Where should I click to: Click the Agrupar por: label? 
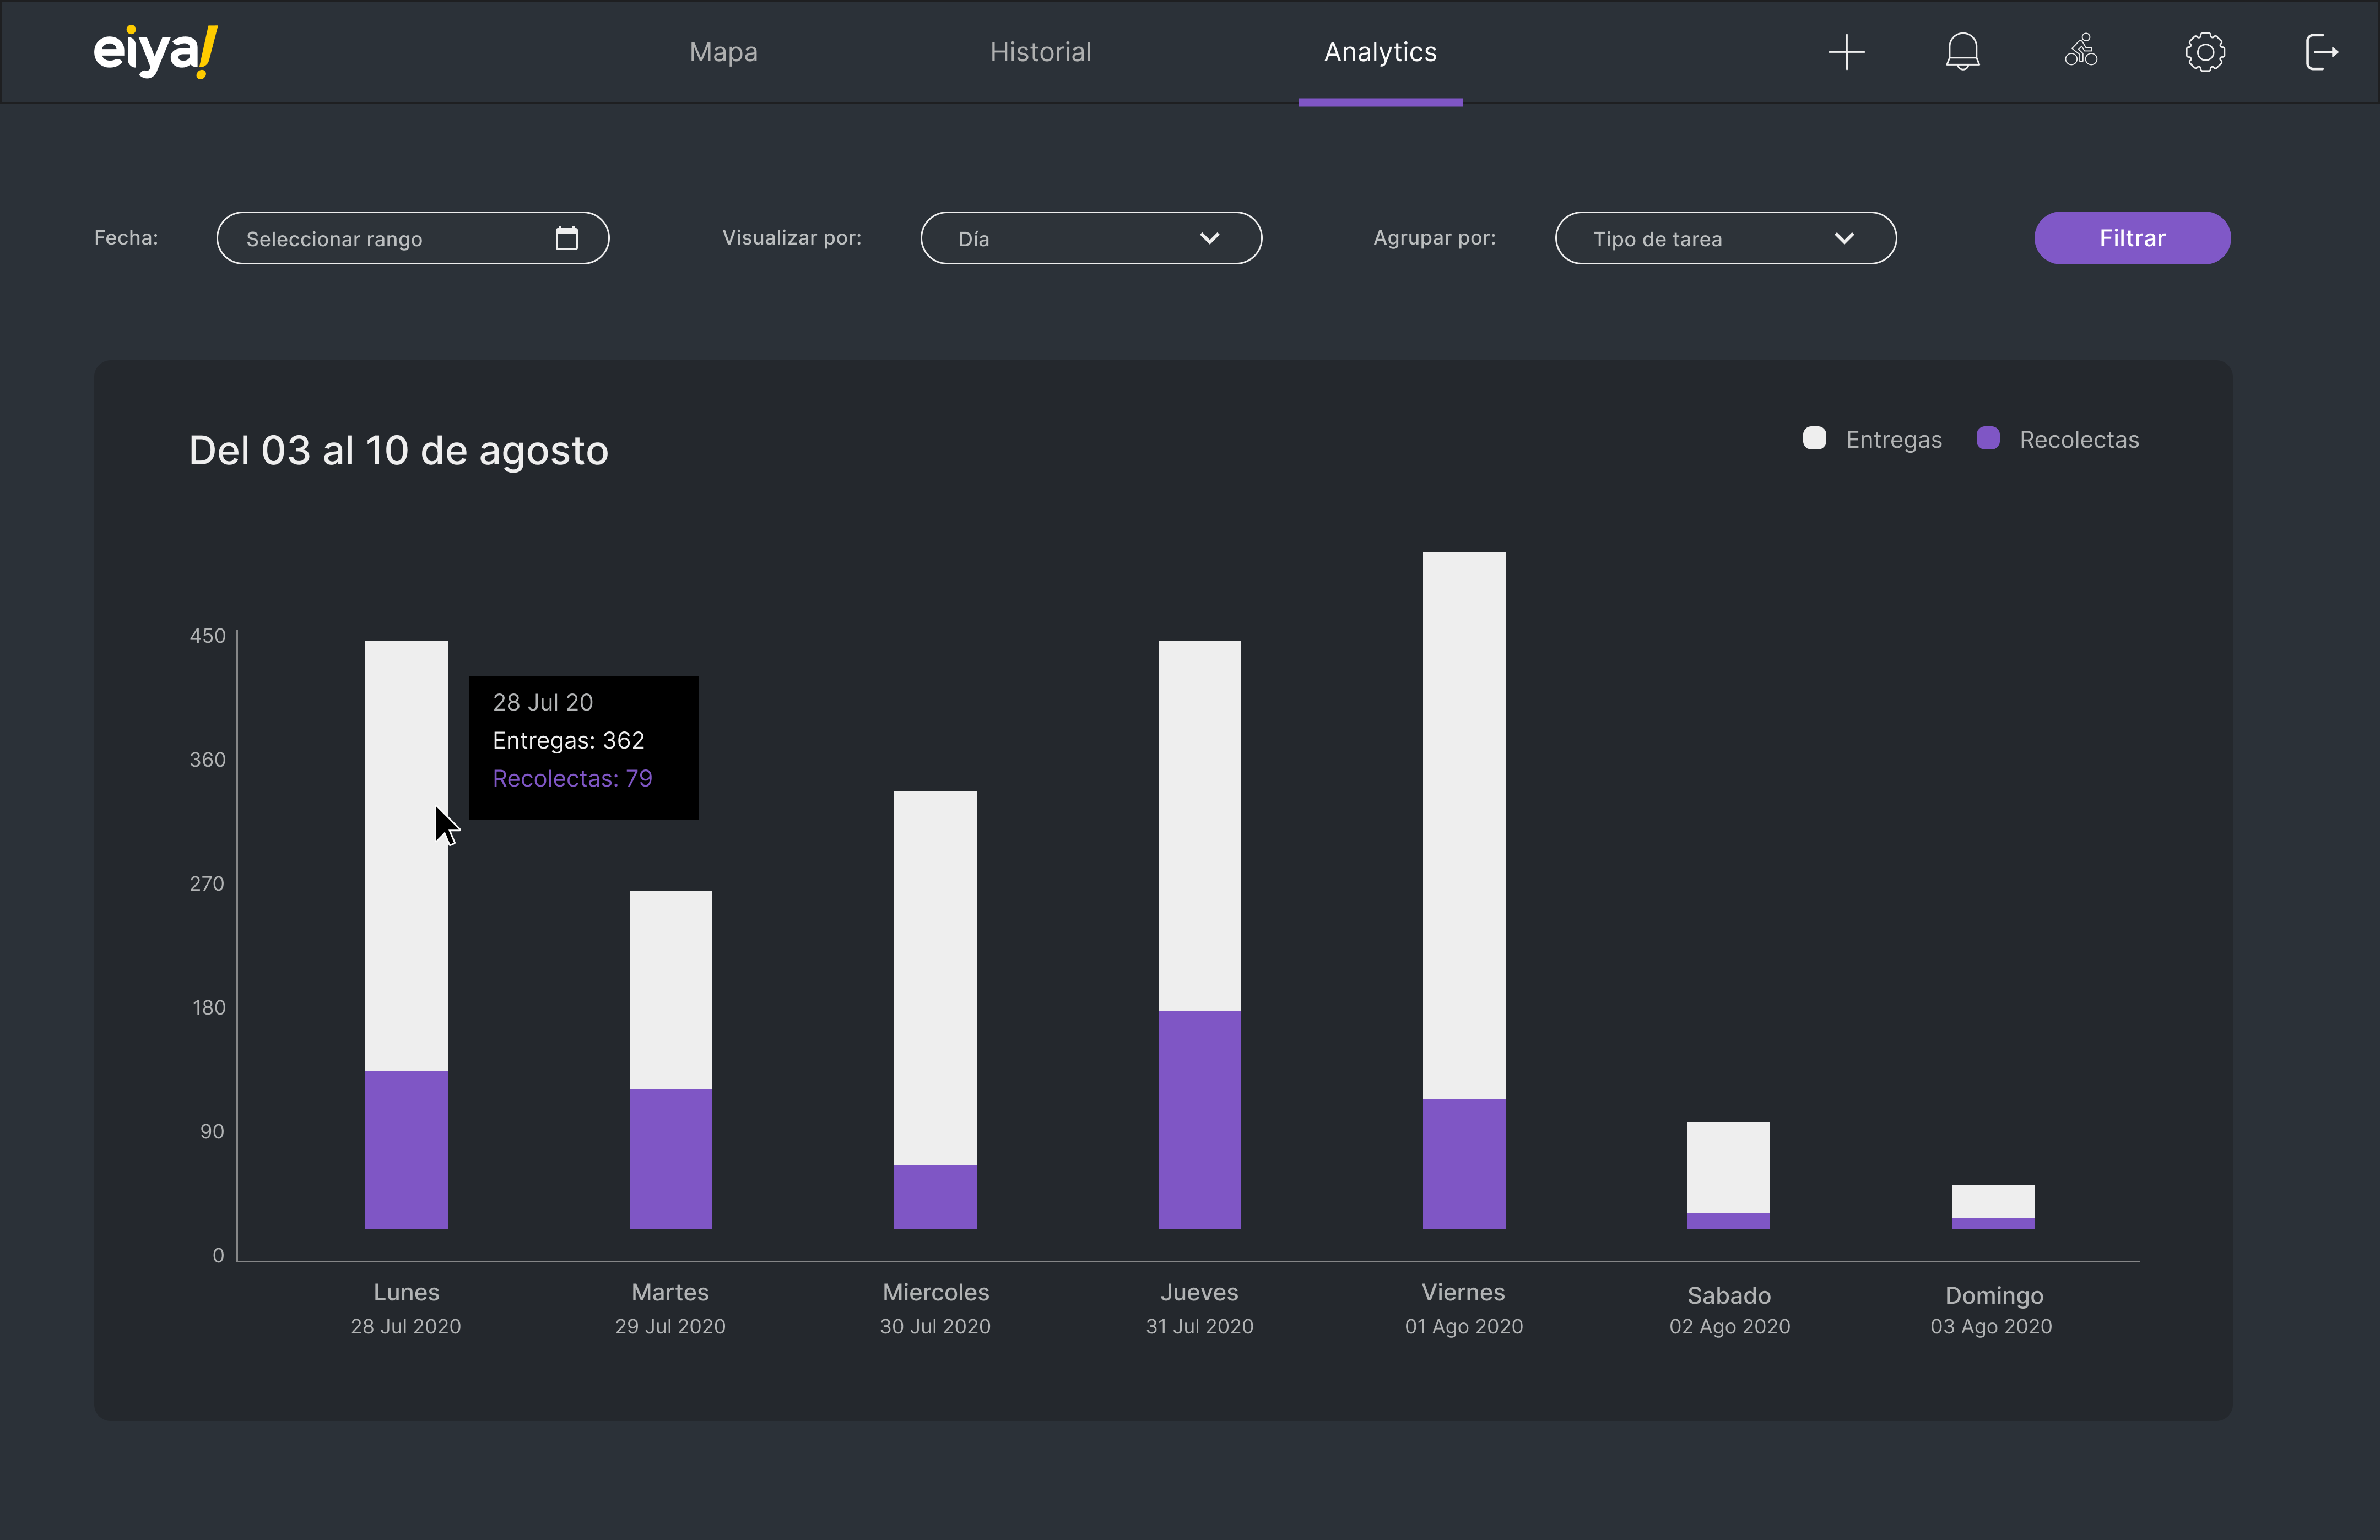tap(1434, 238)
